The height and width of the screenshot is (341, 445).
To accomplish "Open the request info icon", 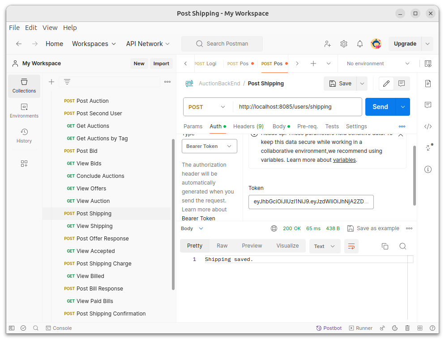I will (428, 169).
